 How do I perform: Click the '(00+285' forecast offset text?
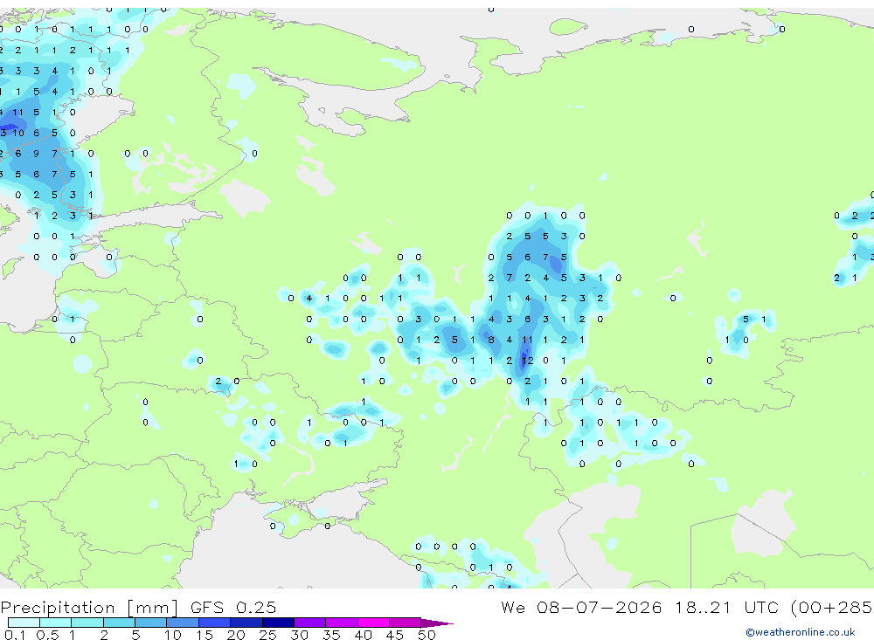[x=832, y=608]
